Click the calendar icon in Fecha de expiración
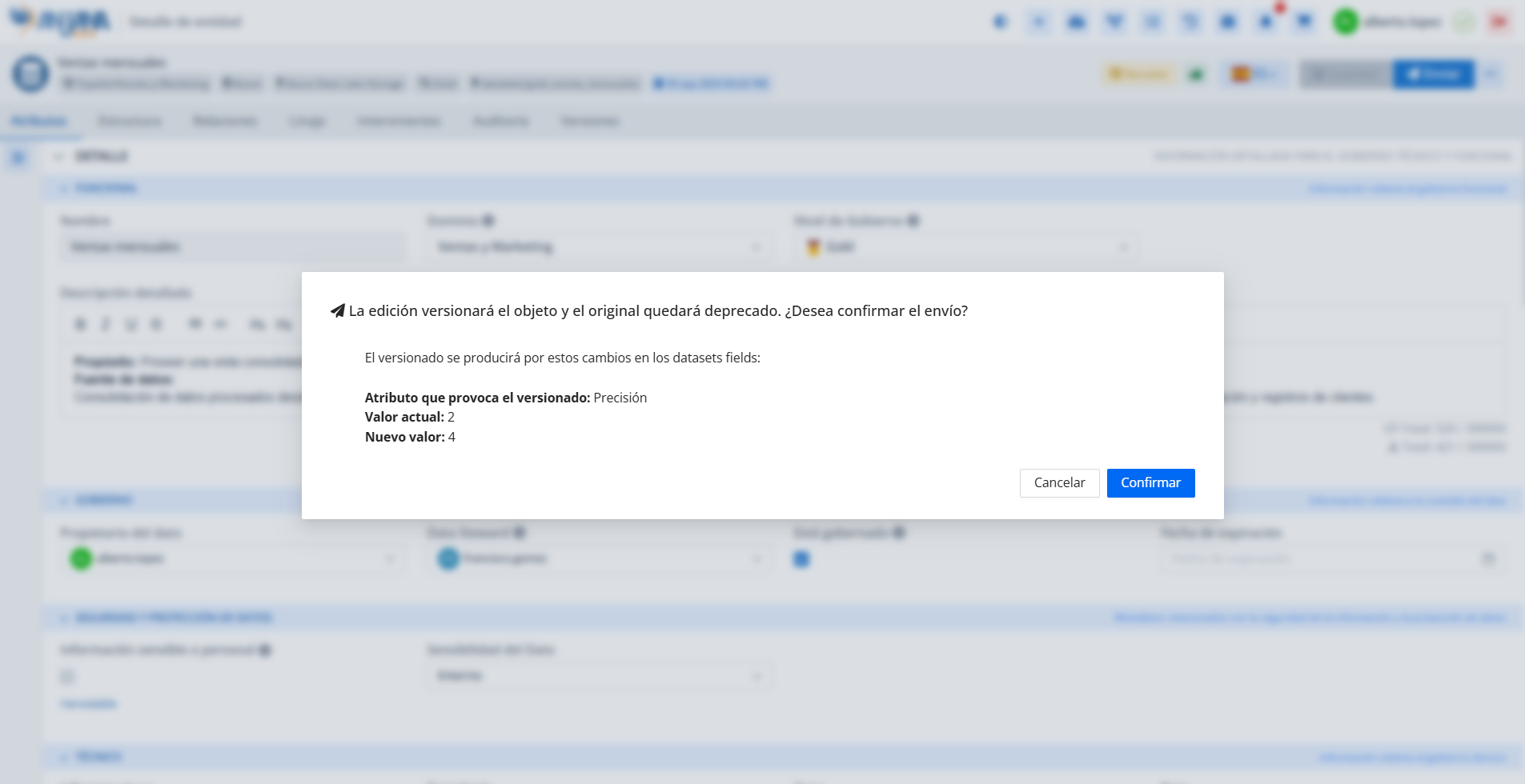Viewport: 1525px width, 784px height. point(1488,558)
